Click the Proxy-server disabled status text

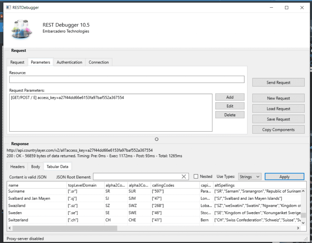coord(25,239)
